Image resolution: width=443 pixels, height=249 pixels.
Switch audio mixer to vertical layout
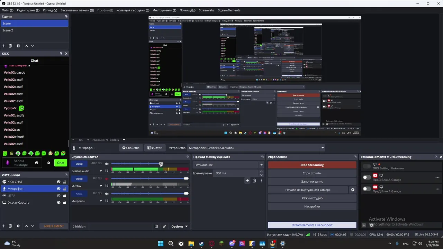click(x=156, y=227)
